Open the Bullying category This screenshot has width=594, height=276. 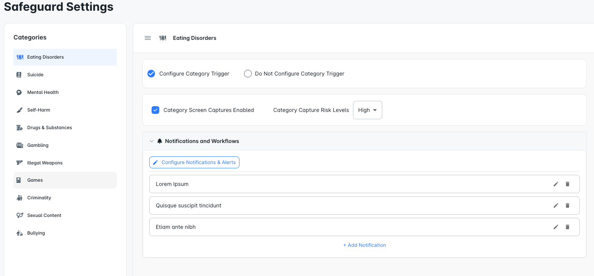coord(65,233)
